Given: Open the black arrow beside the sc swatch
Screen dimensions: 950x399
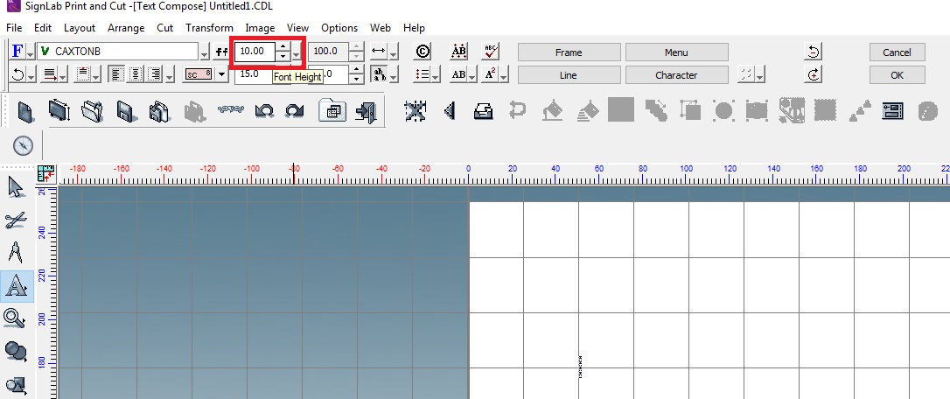Looking at the screenshot, I should pyautogui.click(x=221, y=74).
